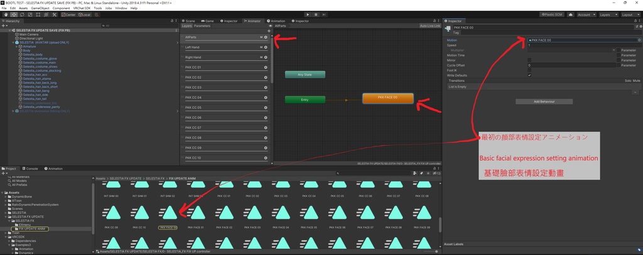643x255 pixels.
Task: Enable Cycle Offset Parameter checkbox
Action: (x=619, y=65)
